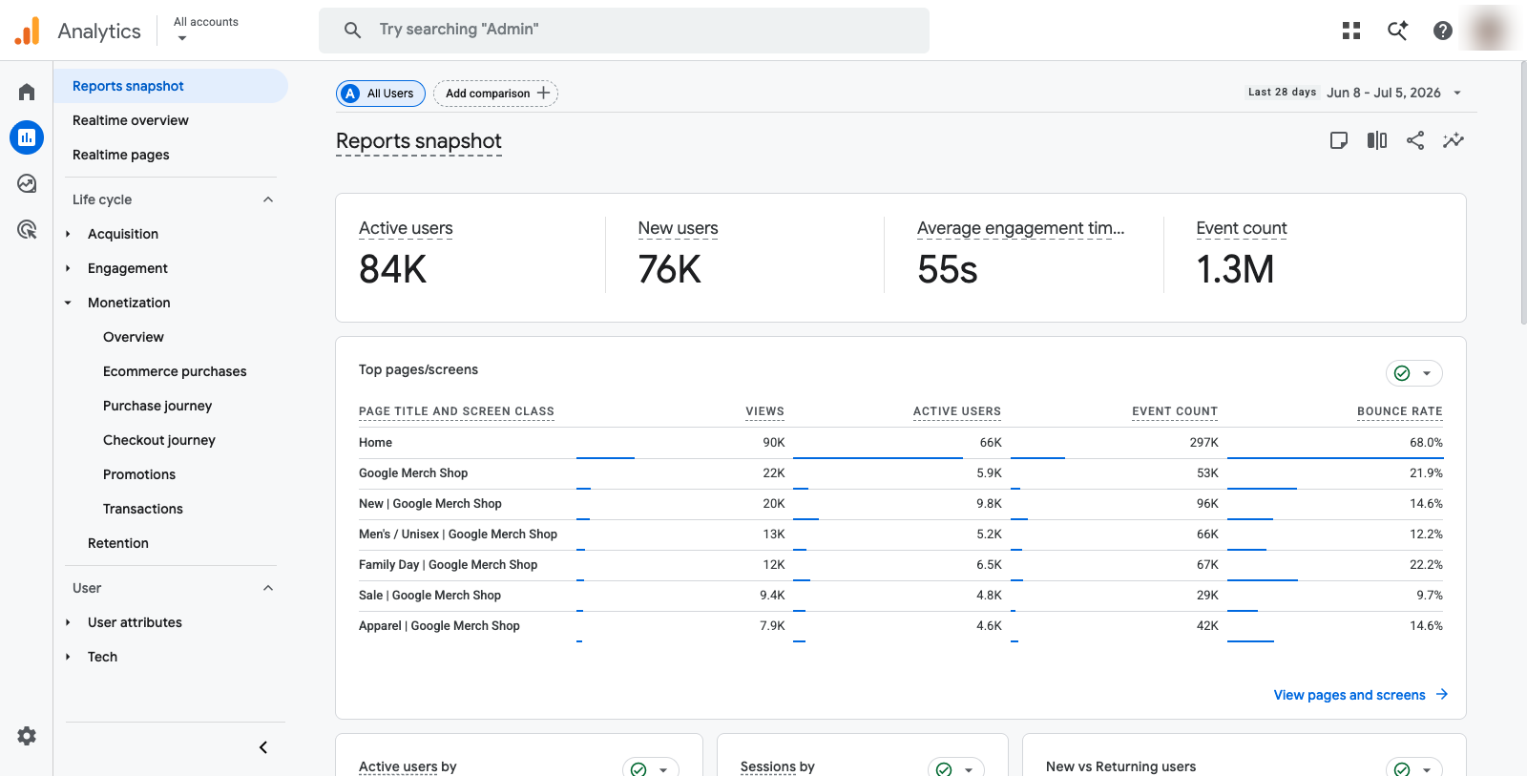Click the search magnifier icon

[x=352, y=30]
